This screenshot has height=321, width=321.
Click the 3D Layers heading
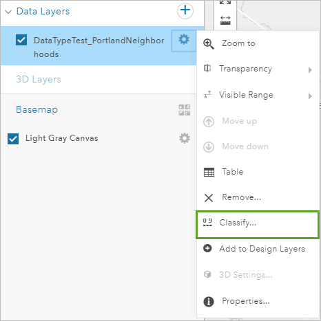(x=39, y=79)
